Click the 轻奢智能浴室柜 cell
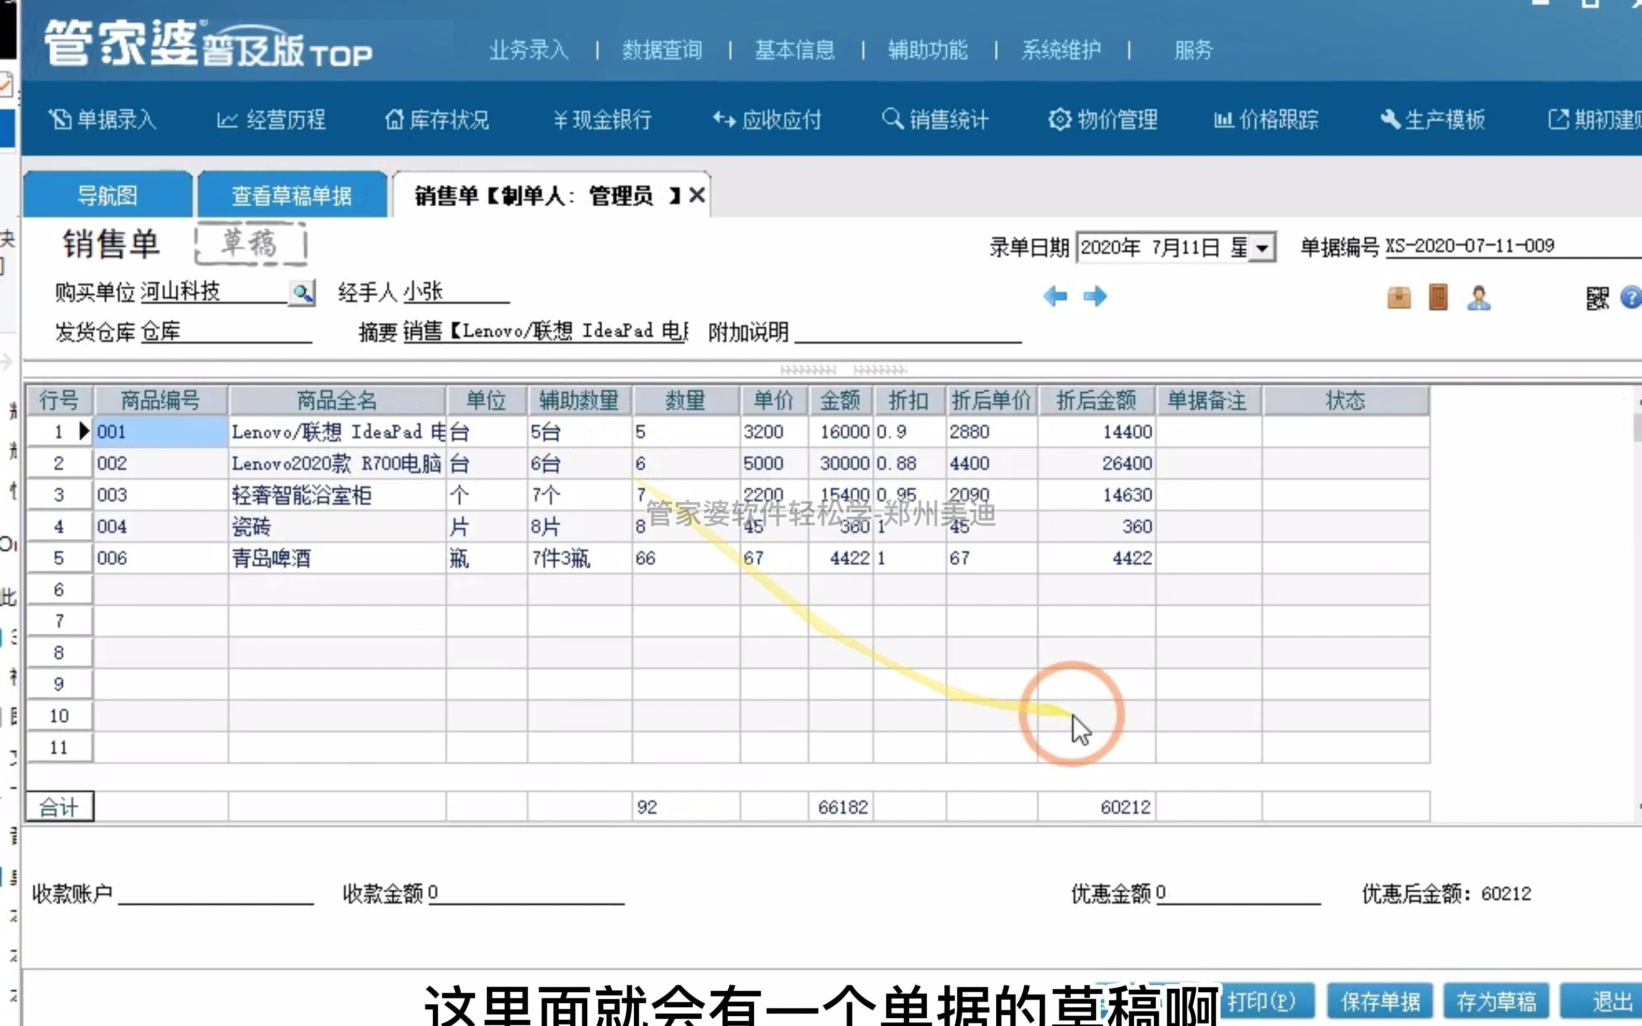This screenshot has width=1642, height=1026. (x=337, y=495)
